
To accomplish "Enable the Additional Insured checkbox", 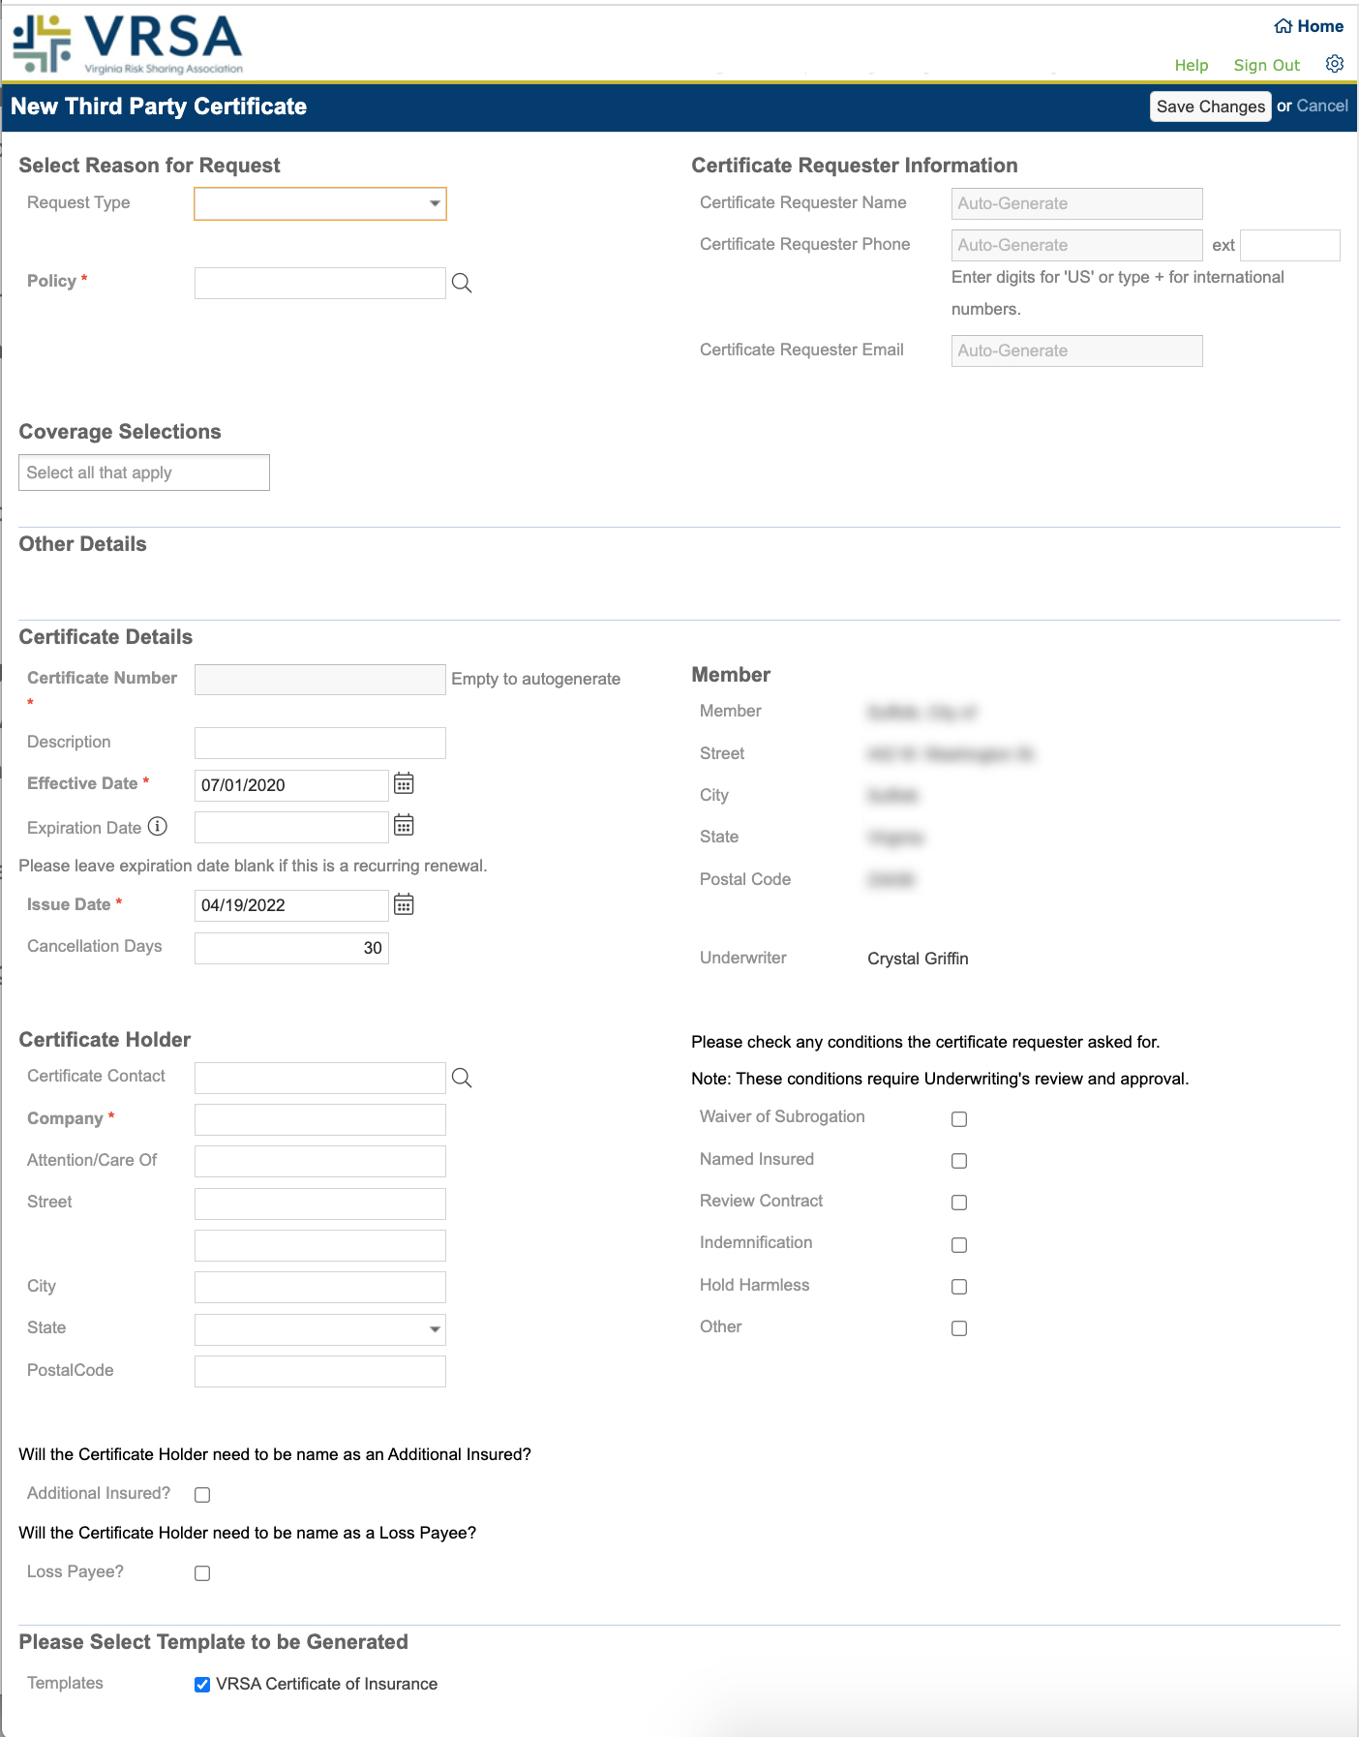I will click(202, 1495).
